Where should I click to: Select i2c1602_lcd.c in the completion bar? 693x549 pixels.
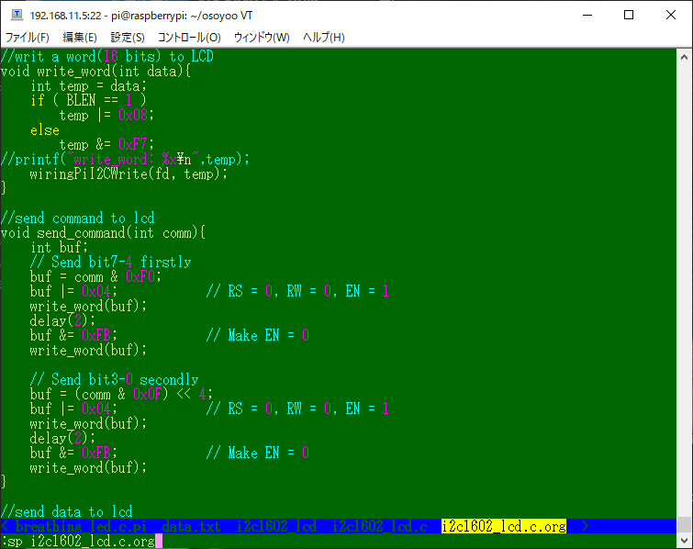tap(379, 526)
